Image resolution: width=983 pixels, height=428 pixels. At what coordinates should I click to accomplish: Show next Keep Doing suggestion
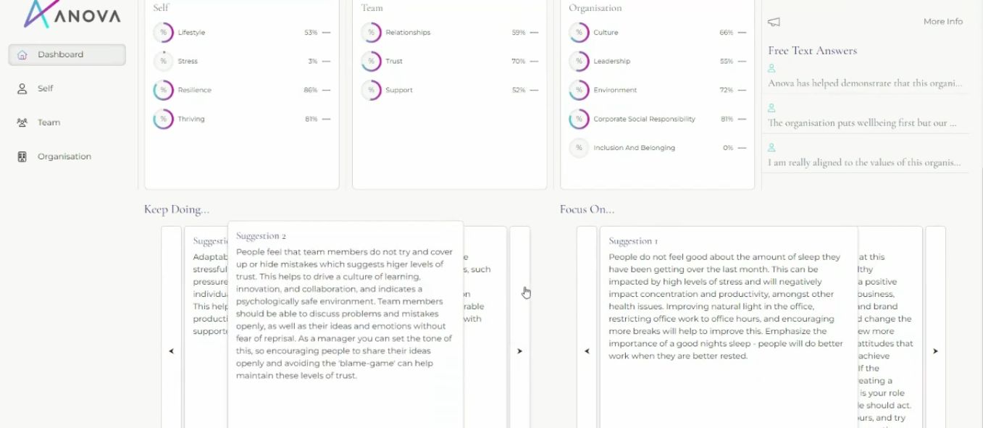click(x=519, y=351)
